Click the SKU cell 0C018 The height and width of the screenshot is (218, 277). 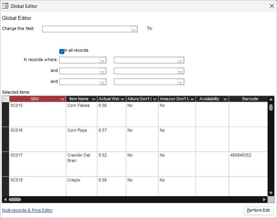[38, 187]
